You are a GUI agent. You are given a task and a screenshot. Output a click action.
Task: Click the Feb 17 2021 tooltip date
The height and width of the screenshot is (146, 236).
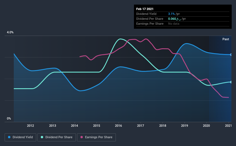coord(145,9)
